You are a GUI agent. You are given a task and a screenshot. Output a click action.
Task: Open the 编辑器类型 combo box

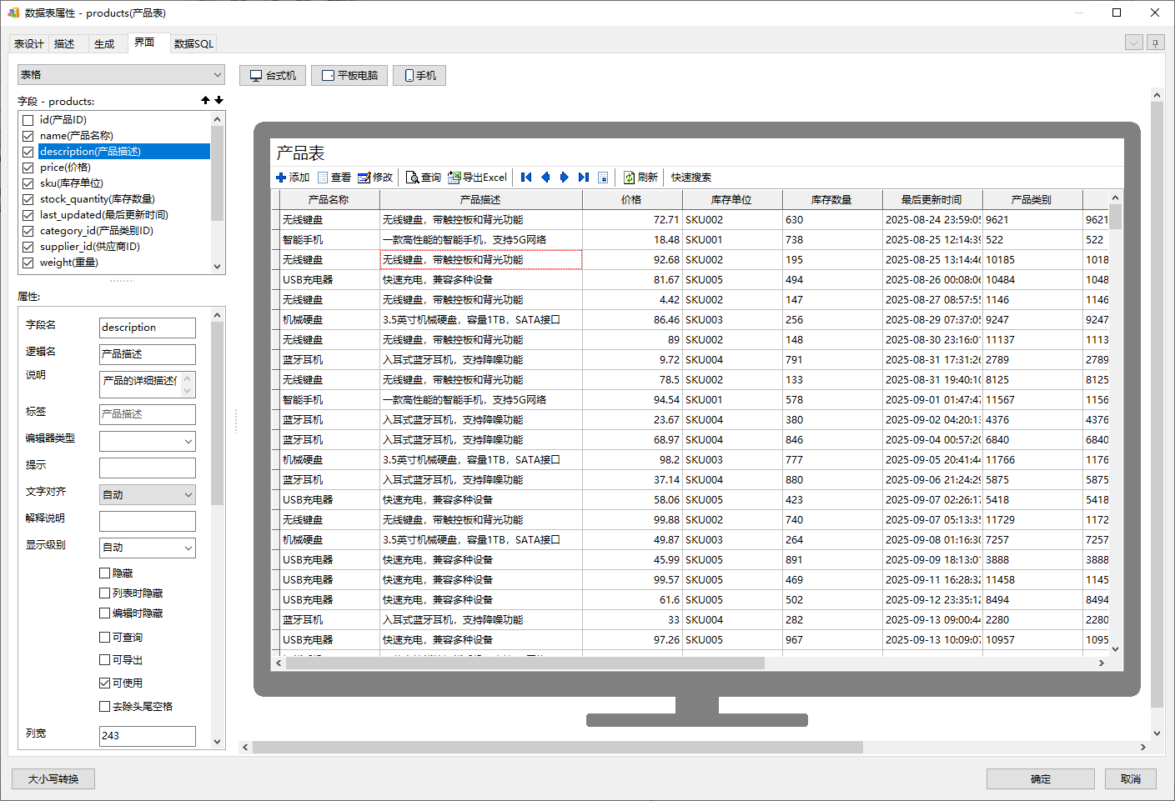point(148,441)
